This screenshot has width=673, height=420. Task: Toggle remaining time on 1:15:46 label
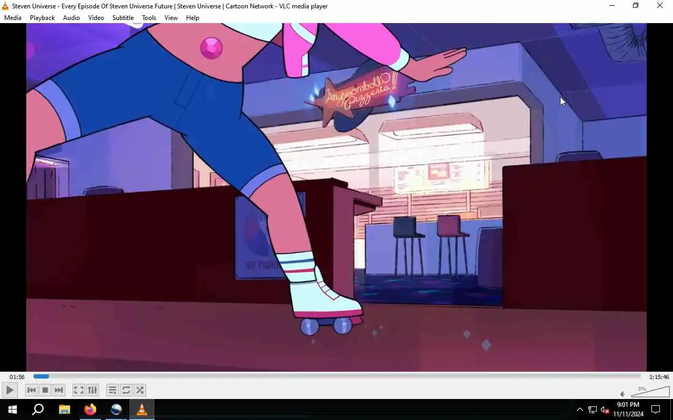[659, 377]
